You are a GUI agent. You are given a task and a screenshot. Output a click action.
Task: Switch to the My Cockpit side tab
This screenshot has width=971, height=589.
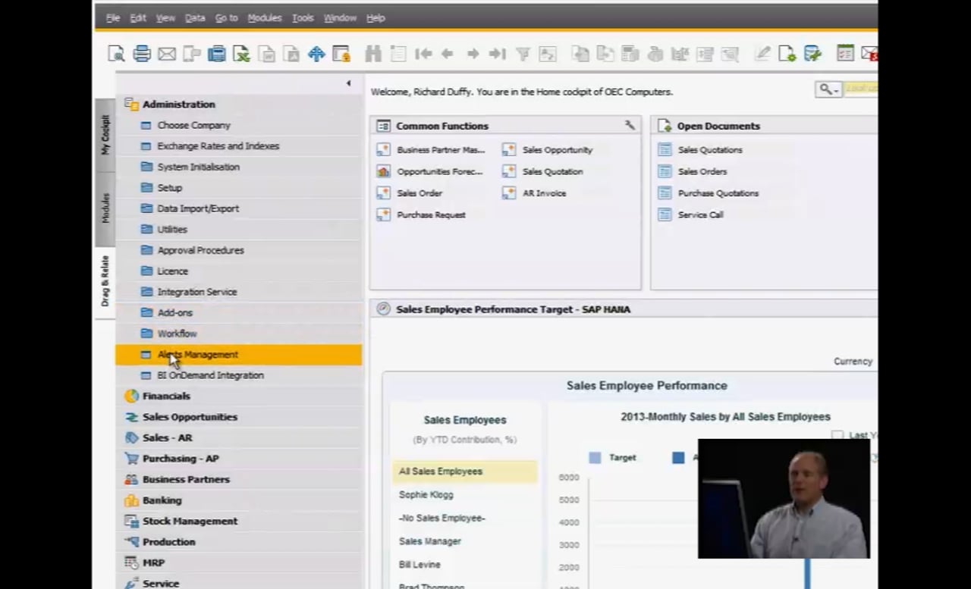[x=105, y=135]
